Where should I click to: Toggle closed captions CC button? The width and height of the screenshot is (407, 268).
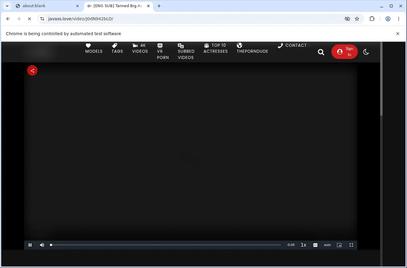(x=315, y=245)
